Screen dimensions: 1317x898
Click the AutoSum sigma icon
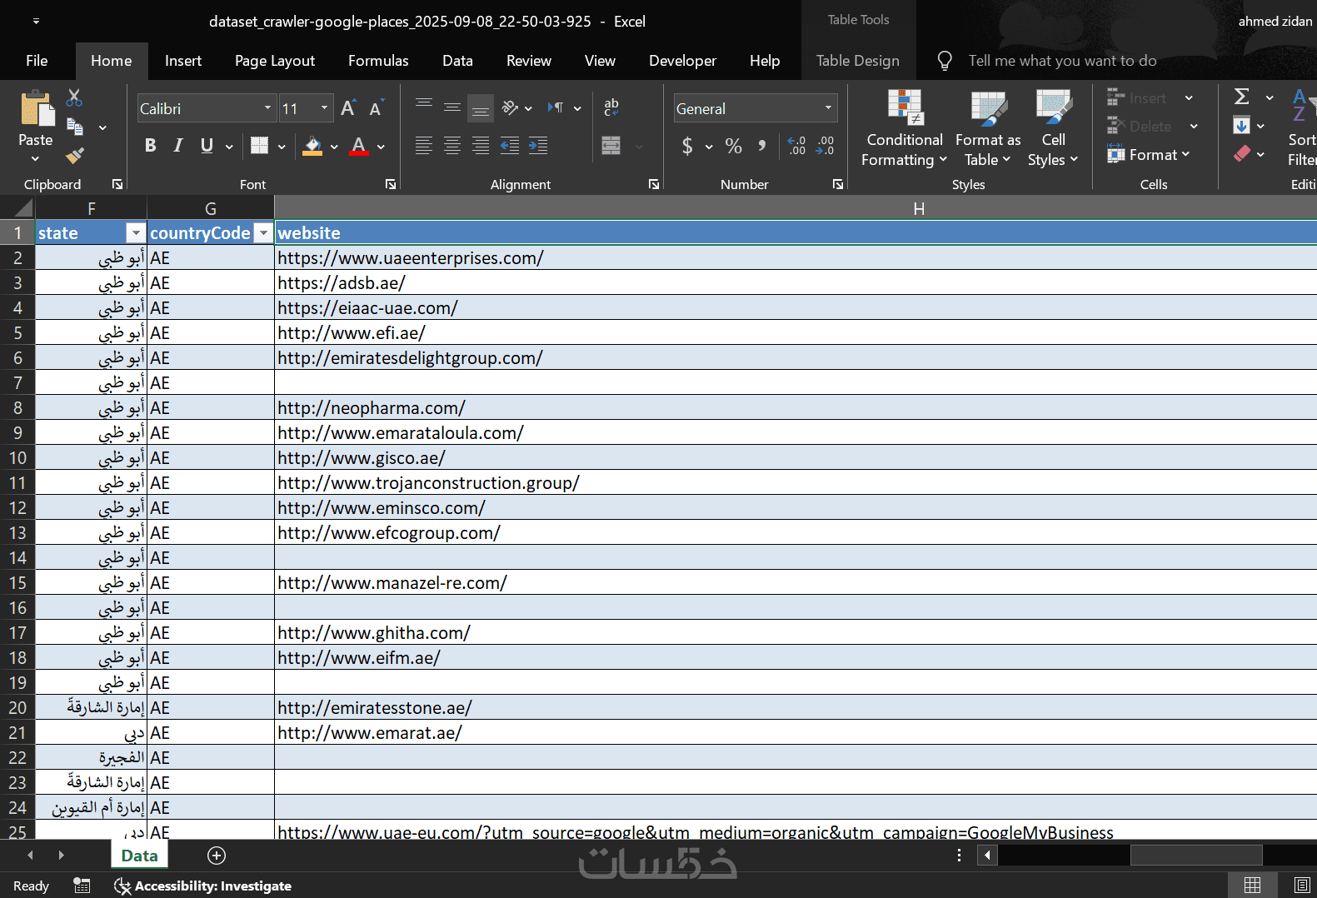(1241, 97)
